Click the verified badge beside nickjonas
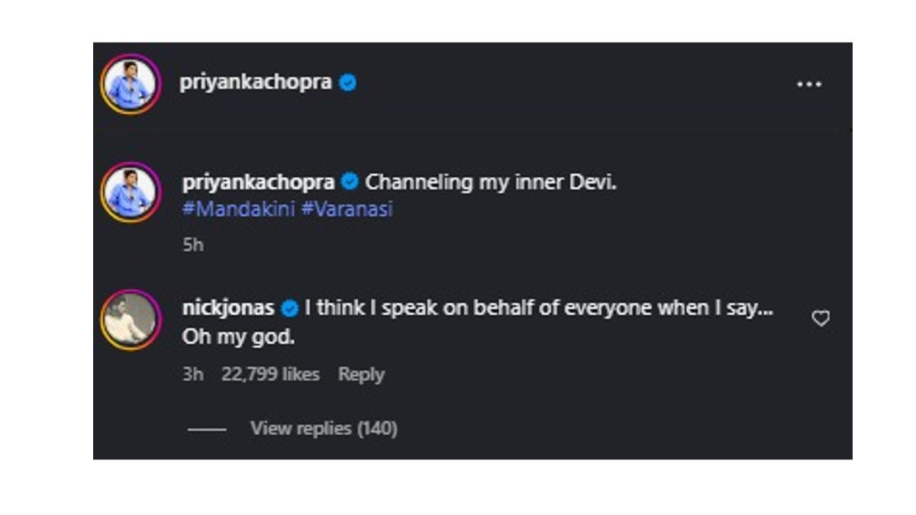 [290, 307]
